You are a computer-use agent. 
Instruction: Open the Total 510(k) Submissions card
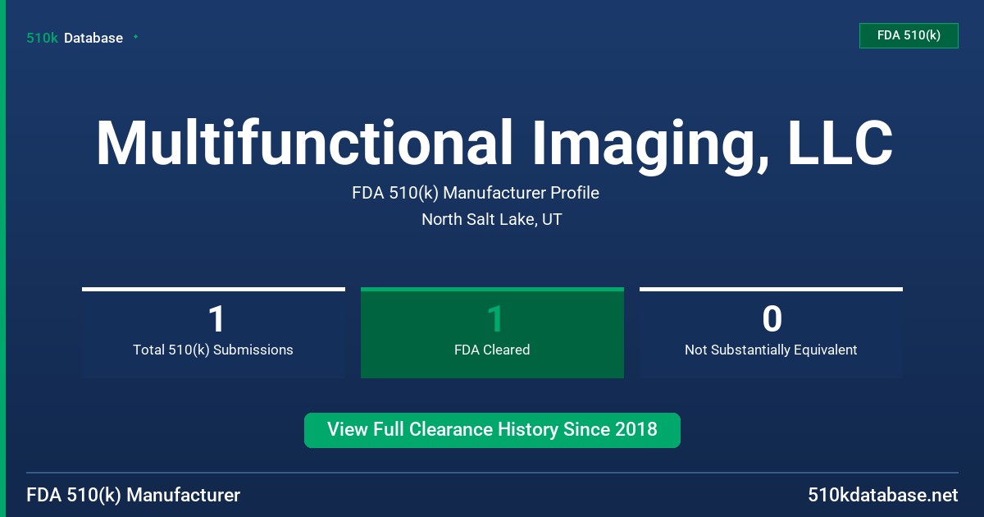(x=213, y=332)
